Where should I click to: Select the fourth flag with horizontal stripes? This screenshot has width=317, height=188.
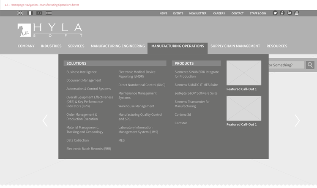point(49,13)
